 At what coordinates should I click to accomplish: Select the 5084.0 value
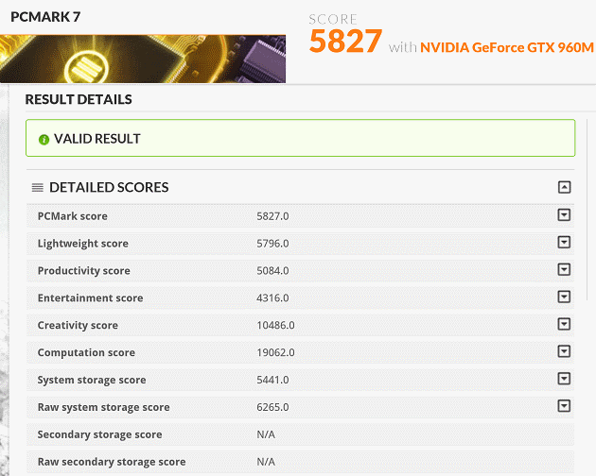(x=272, y=271)
